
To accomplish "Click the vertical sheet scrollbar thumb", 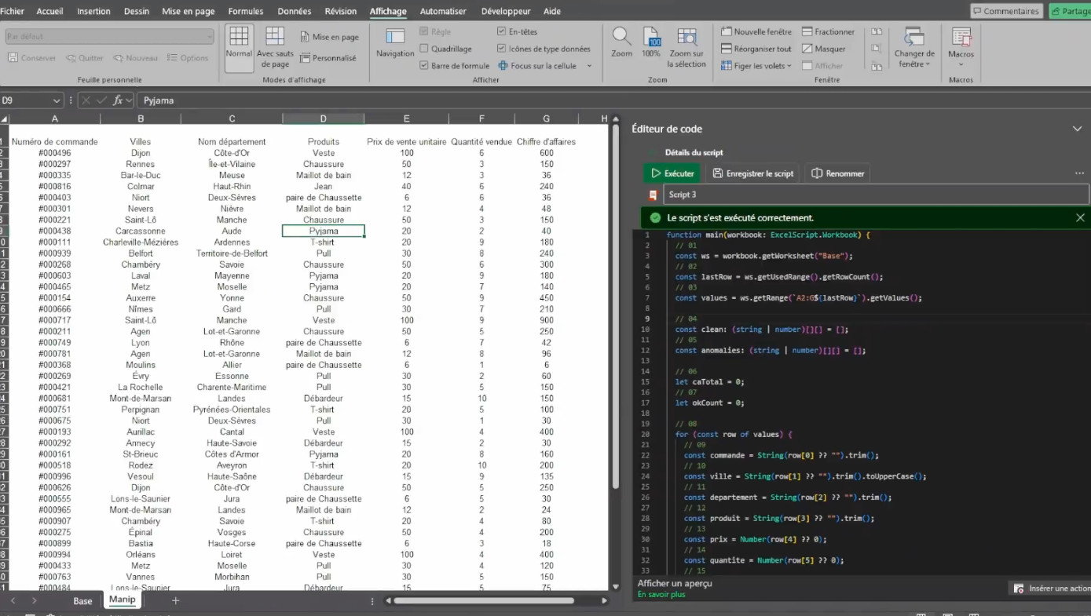I will [x=615, y=306].
